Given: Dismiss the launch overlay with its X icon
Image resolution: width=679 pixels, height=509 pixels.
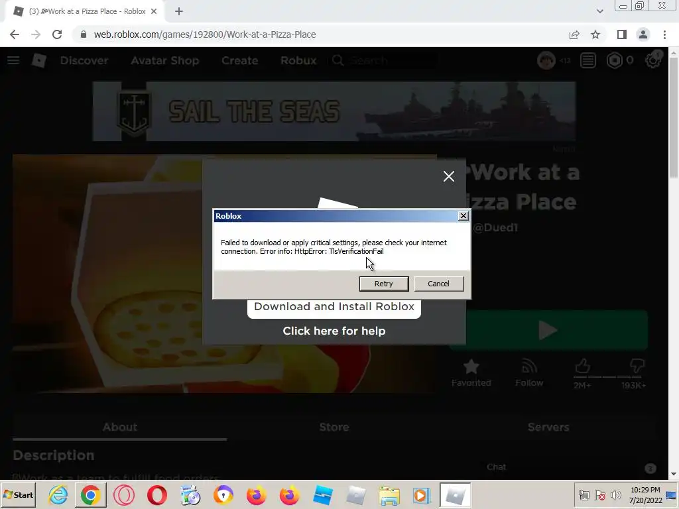Looking at the screenshot, I should (x=449, y=176).
